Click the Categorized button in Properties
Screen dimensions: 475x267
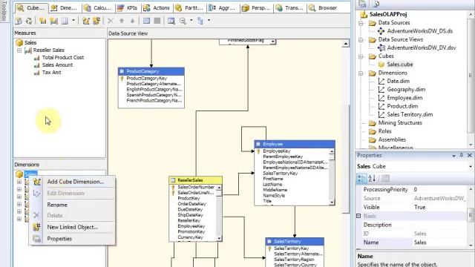pyautogui.click(x=361, y=179)
